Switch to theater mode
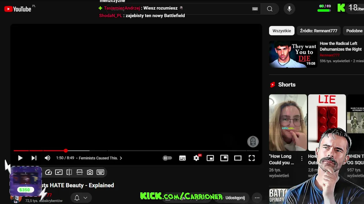 pyautogui.click(x=238, y=158)
